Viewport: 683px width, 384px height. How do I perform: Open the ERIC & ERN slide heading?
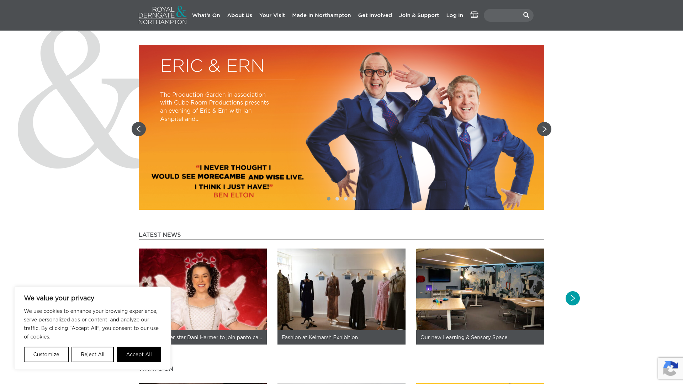tap(212, 66)
